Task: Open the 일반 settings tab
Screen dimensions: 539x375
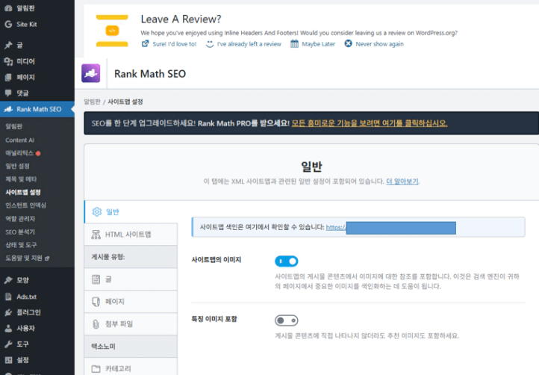Action: [131, 211]
